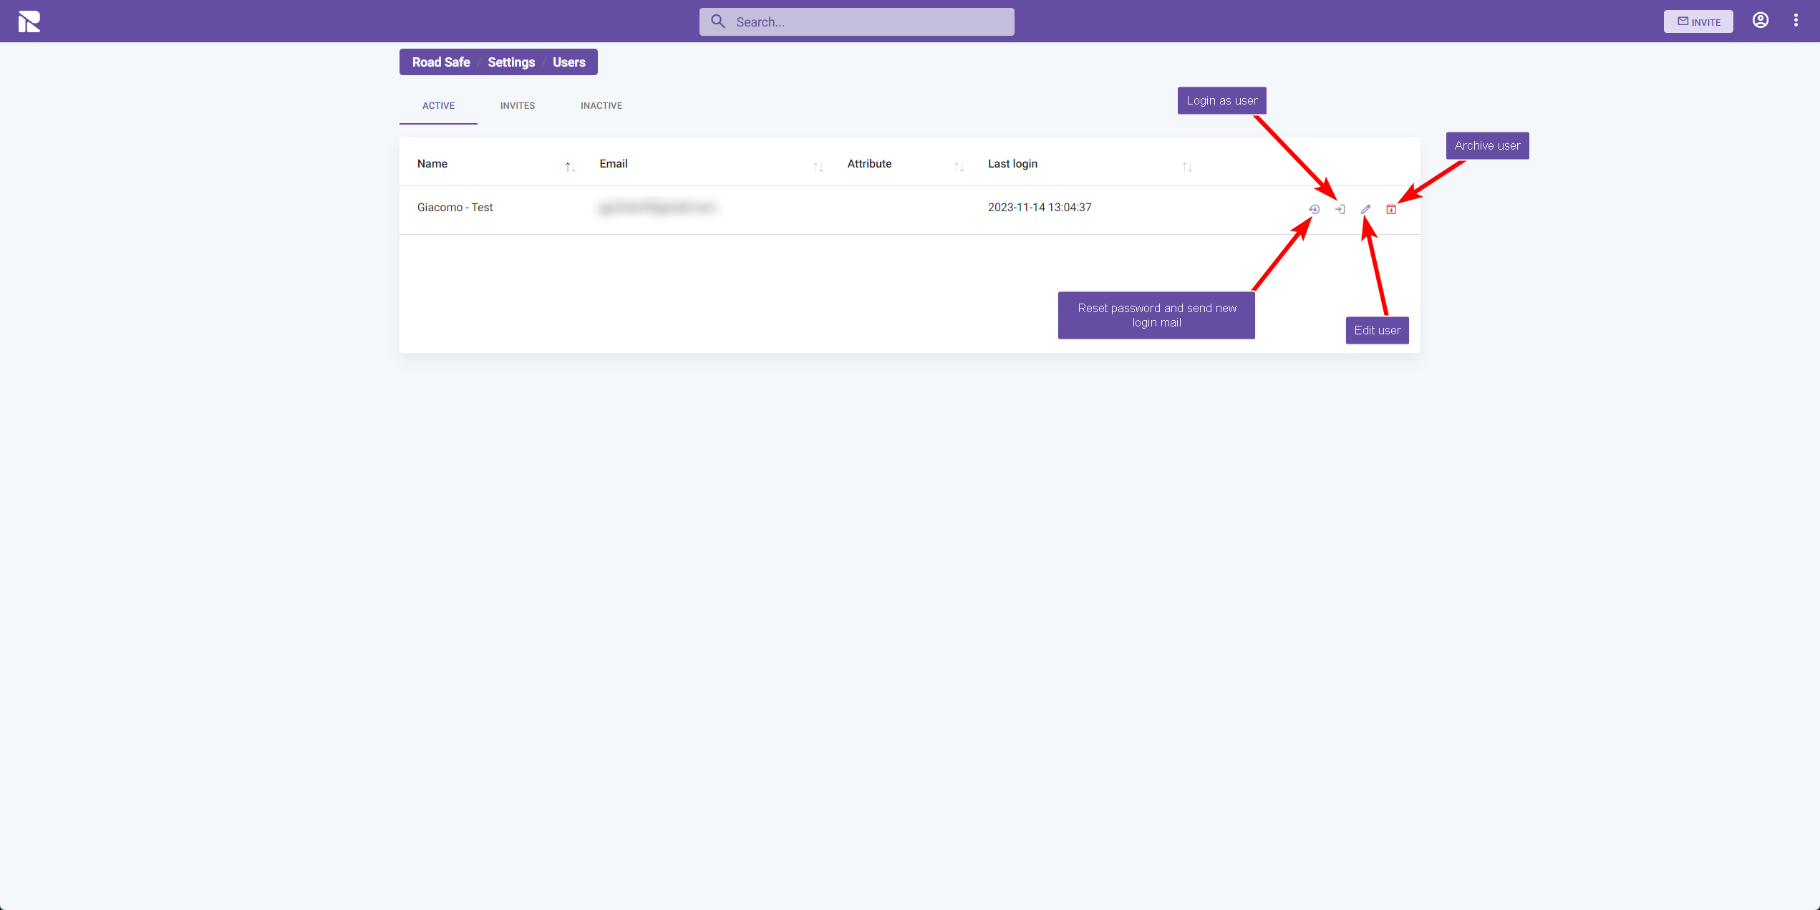Select the ACTIVE users tab

[x=437, y=106]
